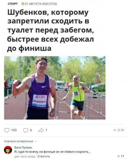Screen dimensions: 129x160
Task: Open Вася Пупкин's profile name link
Action: (23, 147)
